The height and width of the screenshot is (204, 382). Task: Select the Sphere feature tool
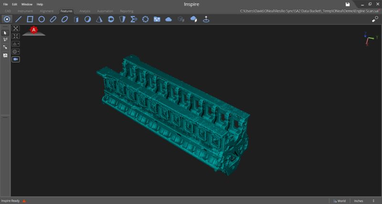click(88, 19)
